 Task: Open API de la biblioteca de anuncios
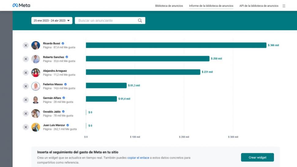tap(259, 6)
